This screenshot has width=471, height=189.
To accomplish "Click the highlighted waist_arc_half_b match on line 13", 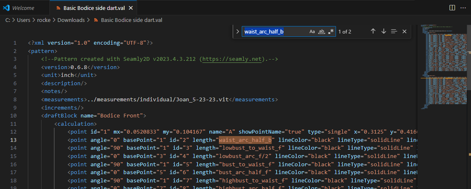I will click(x=245, y=140).
